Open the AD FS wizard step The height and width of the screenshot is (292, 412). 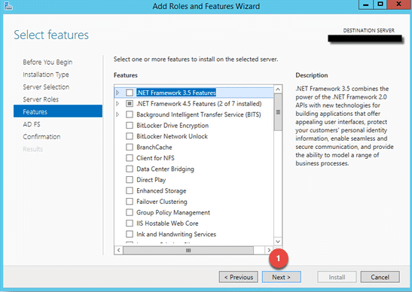[32, 124]
